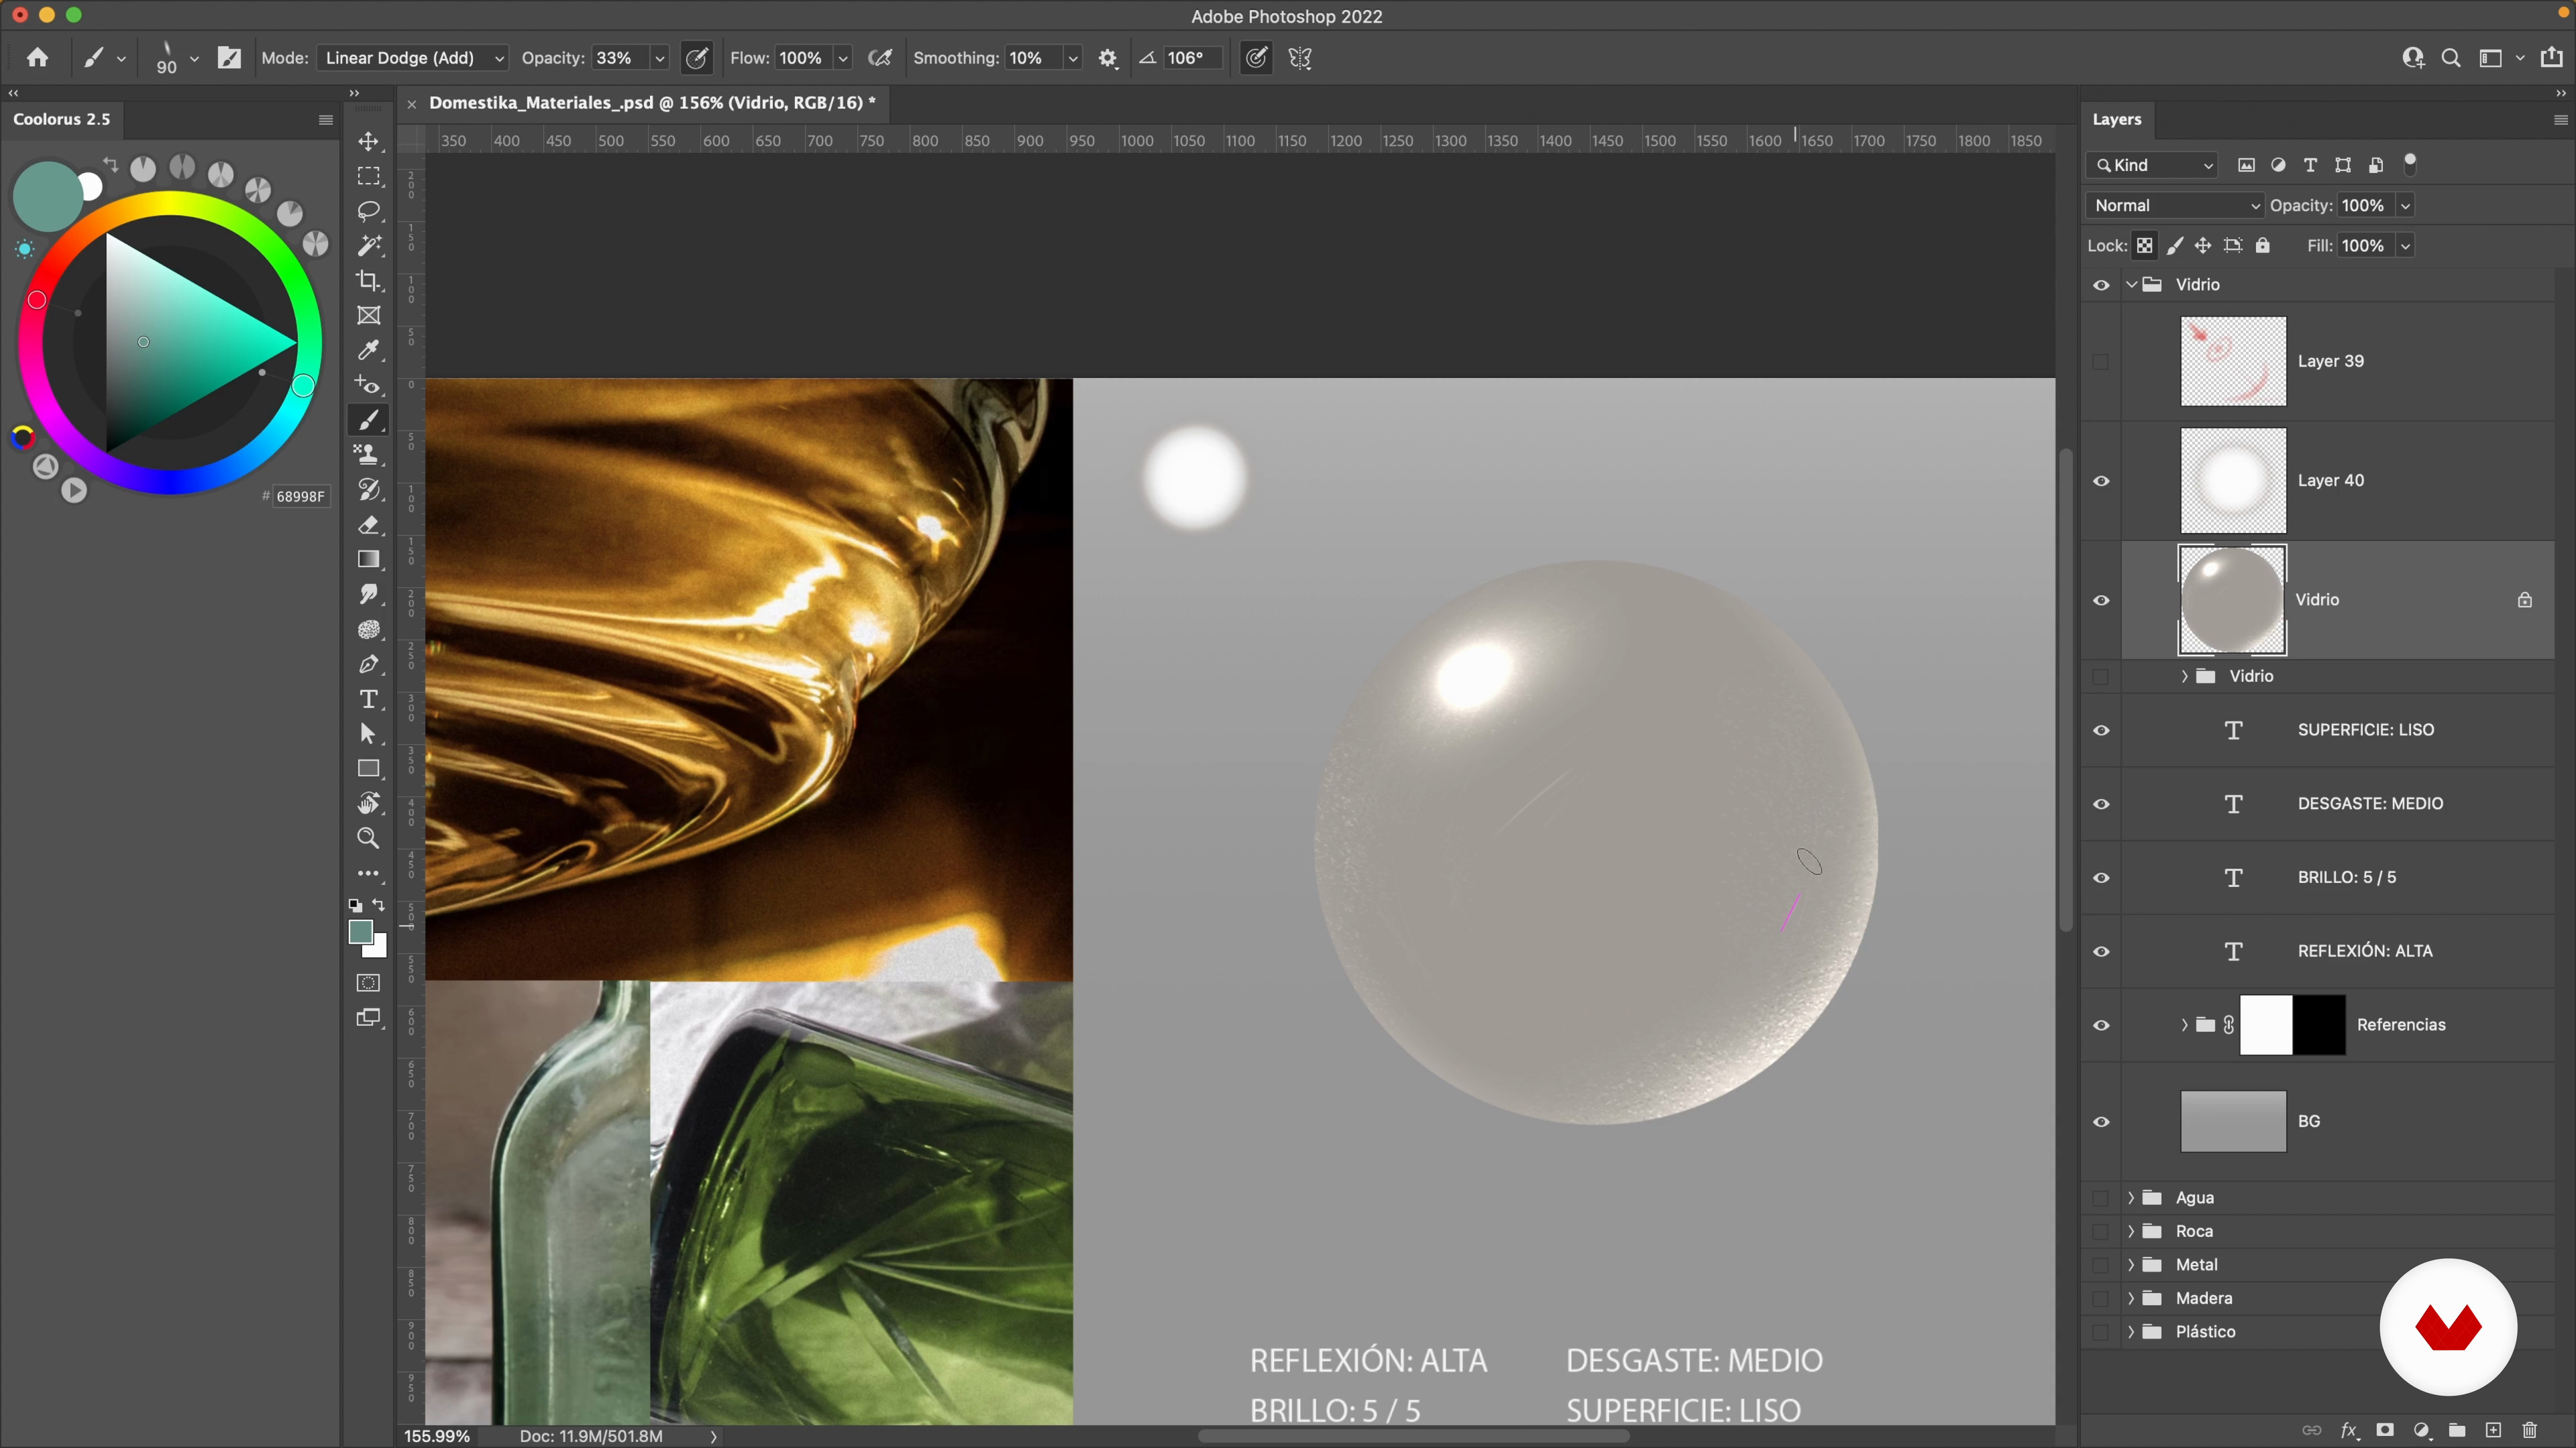Screen dimensions: 2576x1448
Task: Hide the Referencias group
Action: tap(2101, 1025)
